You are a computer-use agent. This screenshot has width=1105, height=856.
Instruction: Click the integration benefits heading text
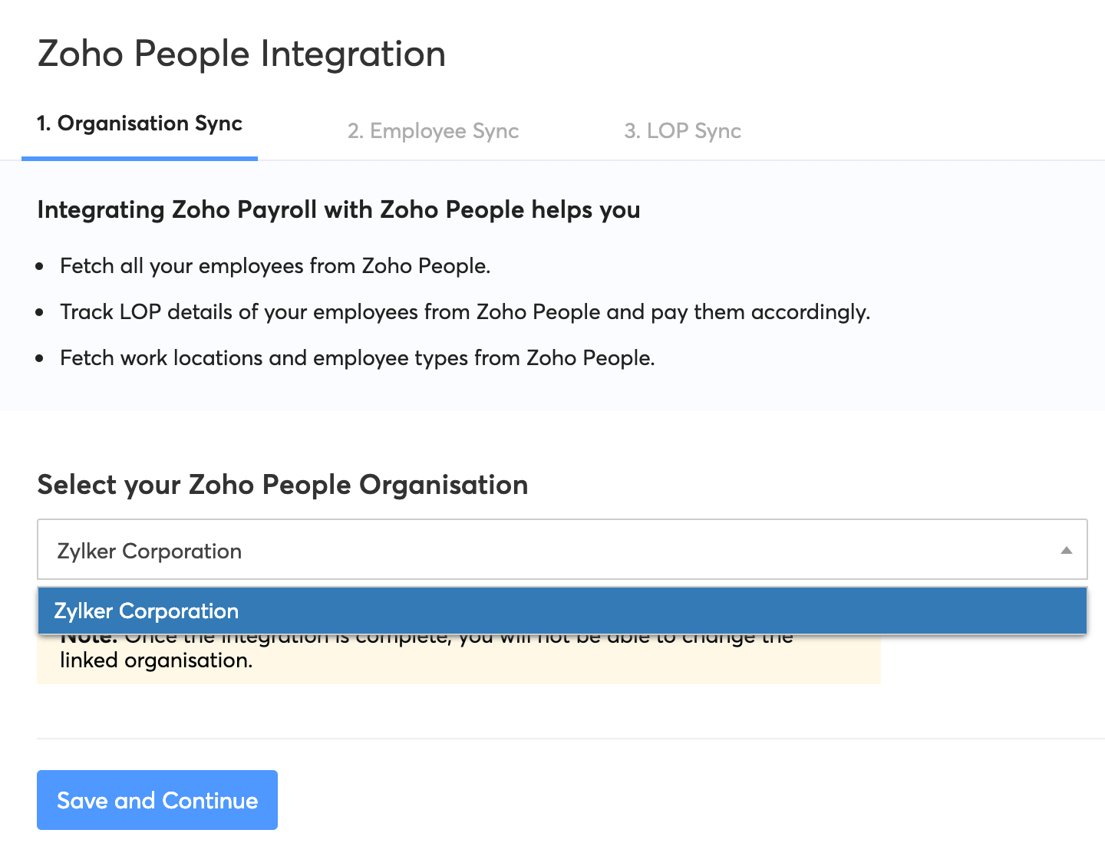click(x=338, y=209)
